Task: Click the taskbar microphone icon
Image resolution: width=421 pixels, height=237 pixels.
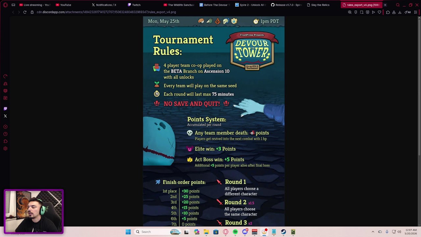Action: click(387, 232)
